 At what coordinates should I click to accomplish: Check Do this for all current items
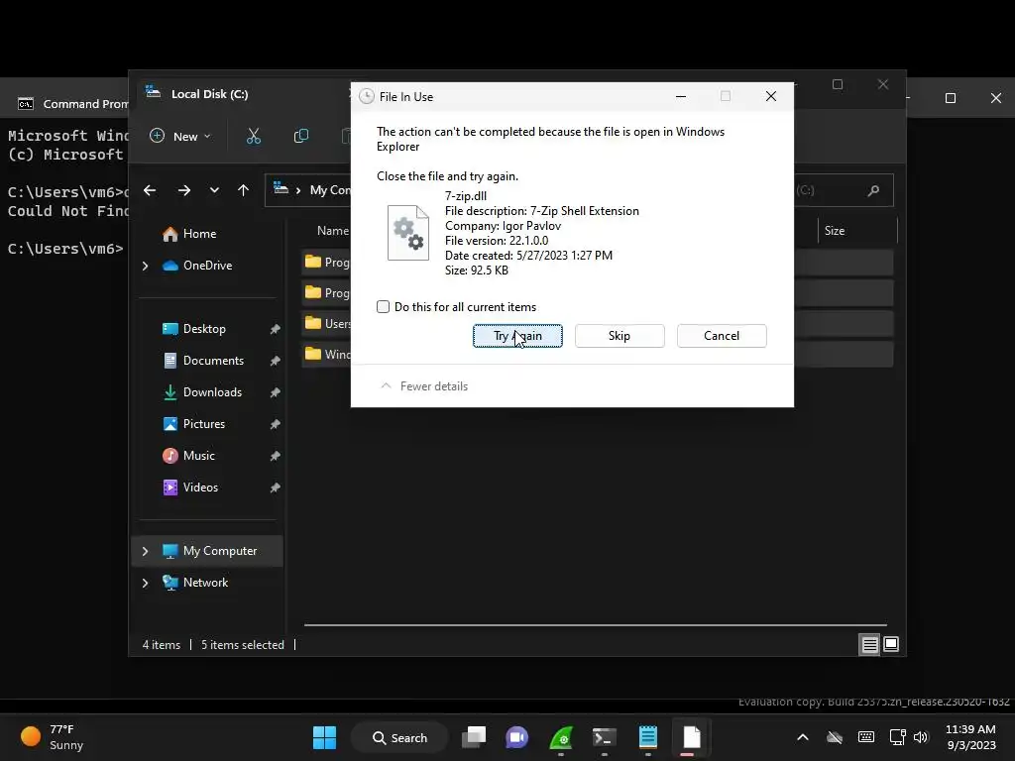384,307
